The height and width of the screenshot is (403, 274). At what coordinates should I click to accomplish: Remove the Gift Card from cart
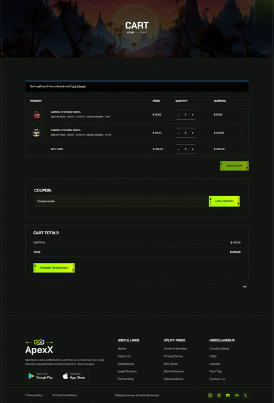242,149
